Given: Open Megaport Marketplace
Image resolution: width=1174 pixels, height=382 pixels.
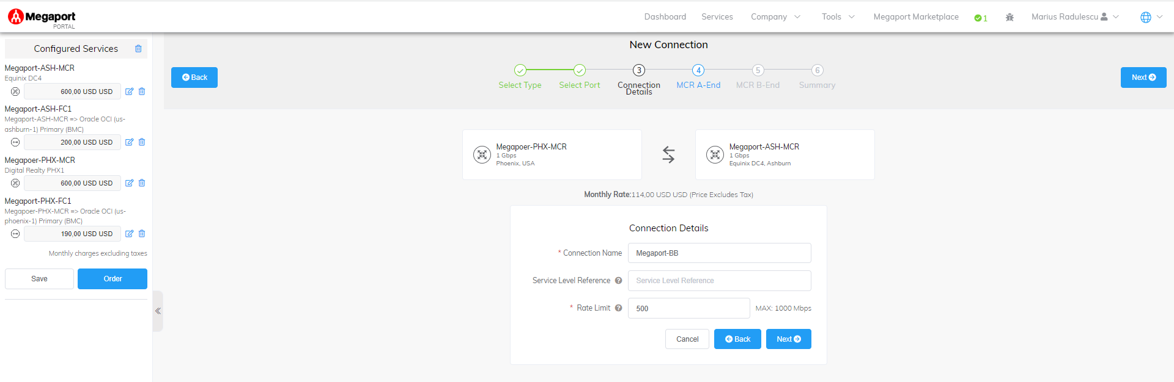Looking at the screenshot, I should [x=915, y=17].
